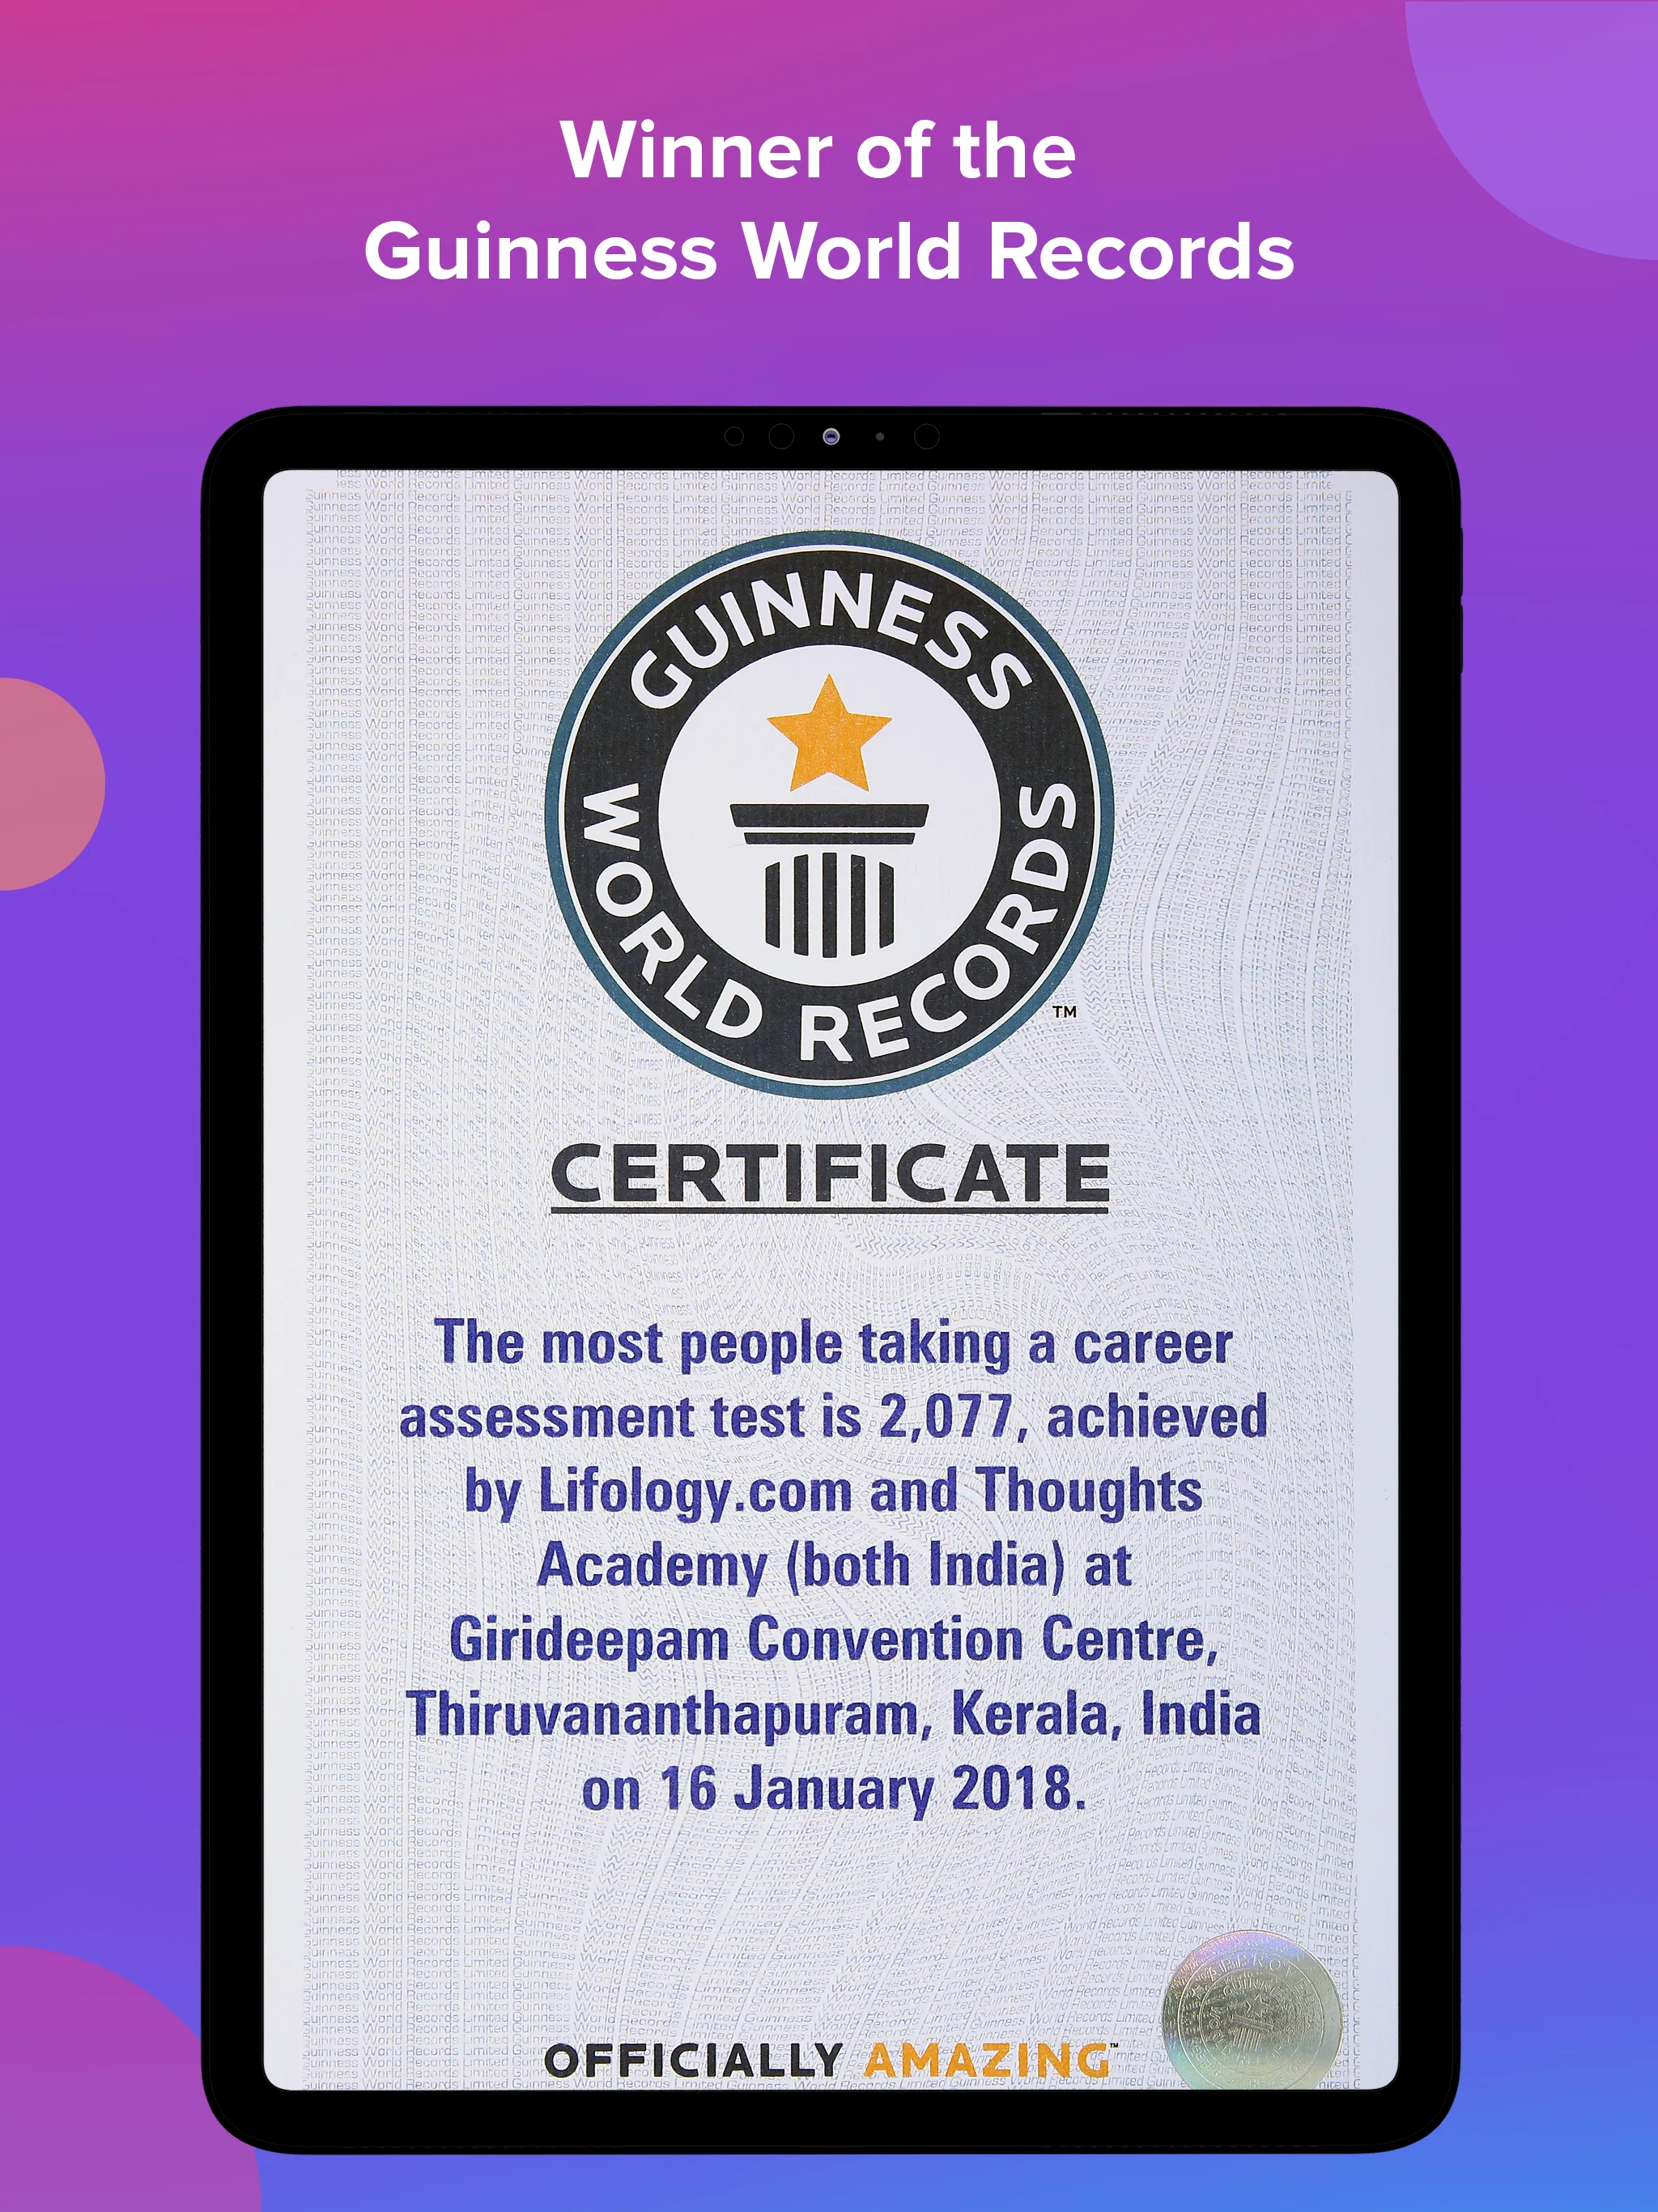
Task: Toggle the tablet display visibility
Action: click(829, 1289)
